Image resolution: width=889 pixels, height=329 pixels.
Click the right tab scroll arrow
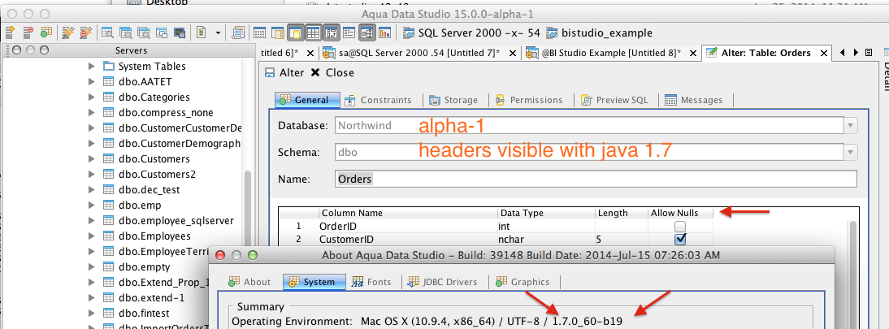856,53
